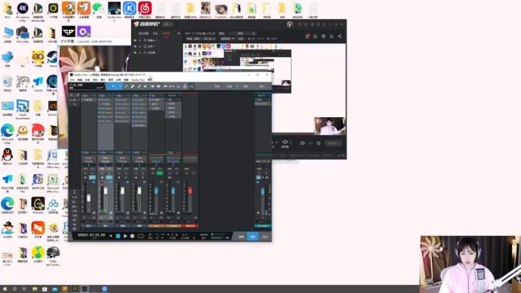Click the bell notification icon in streaming app

point(331,36)
